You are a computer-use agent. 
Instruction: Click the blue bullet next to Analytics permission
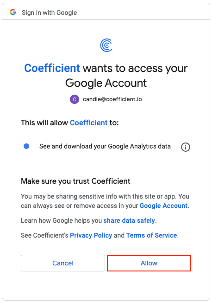click(x=26, y=146)
